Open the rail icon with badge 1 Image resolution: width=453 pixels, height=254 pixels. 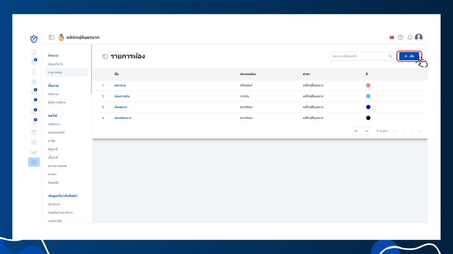[34, 112]
